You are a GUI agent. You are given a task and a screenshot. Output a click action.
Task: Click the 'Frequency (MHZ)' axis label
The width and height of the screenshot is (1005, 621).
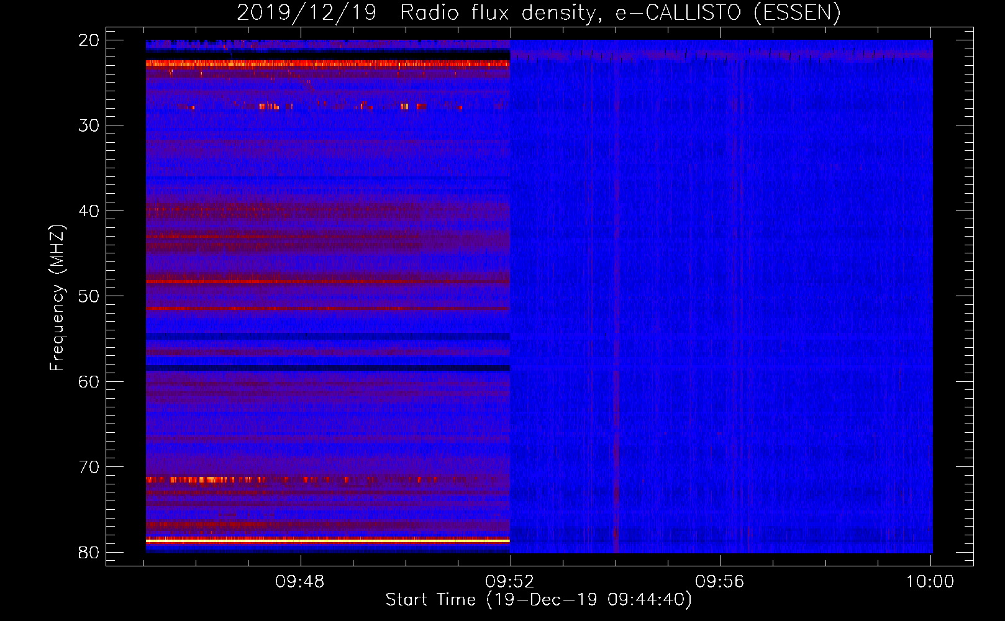57,298
